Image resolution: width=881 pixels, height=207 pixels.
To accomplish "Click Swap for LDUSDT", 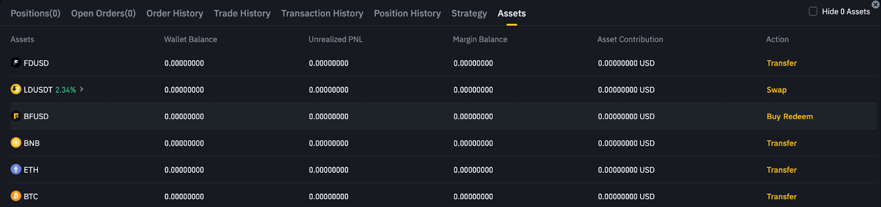I will click(x=776, y=90).
